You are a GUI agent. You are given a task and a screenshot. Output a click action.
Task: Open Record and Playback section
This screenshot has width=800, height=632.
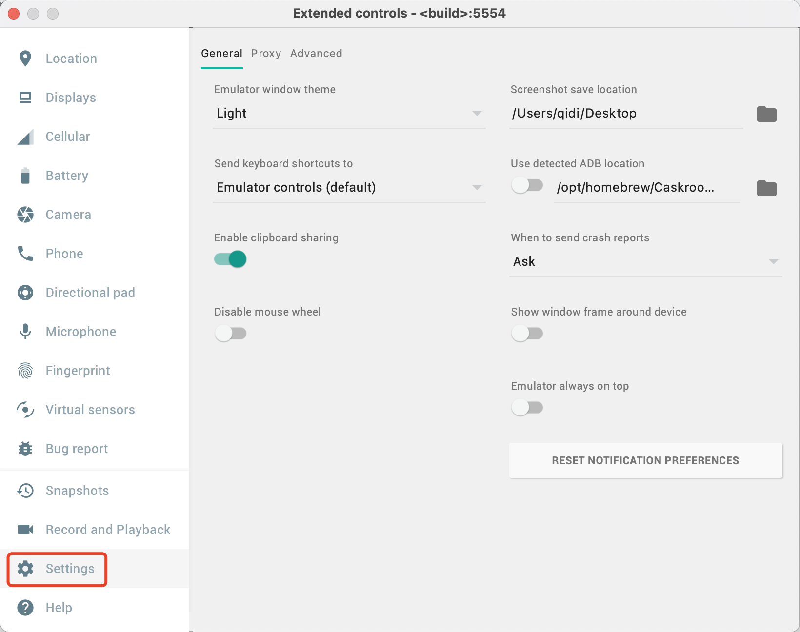(x=95, y=530)
